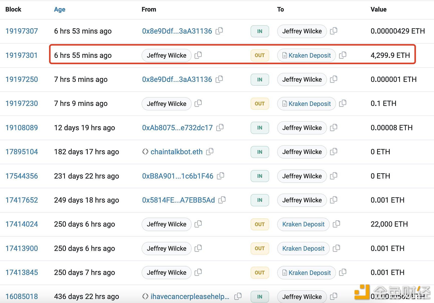Copy Jeffrey Wilcke From address in 17414024 row
This screenshot has height=303, width=434.
tap(198, 224)
